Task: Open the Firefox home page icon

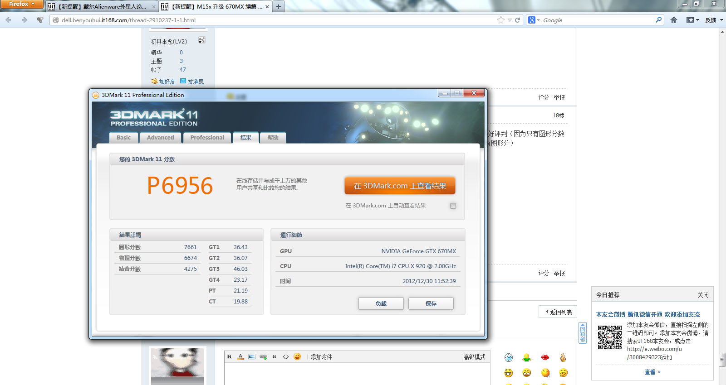Action: (674, 20)
